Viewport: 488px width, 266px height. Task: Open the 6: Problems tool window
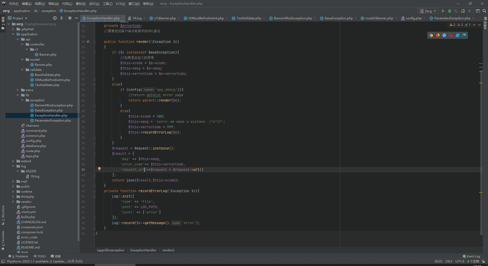pyautogui.click(x=18, y=256)
